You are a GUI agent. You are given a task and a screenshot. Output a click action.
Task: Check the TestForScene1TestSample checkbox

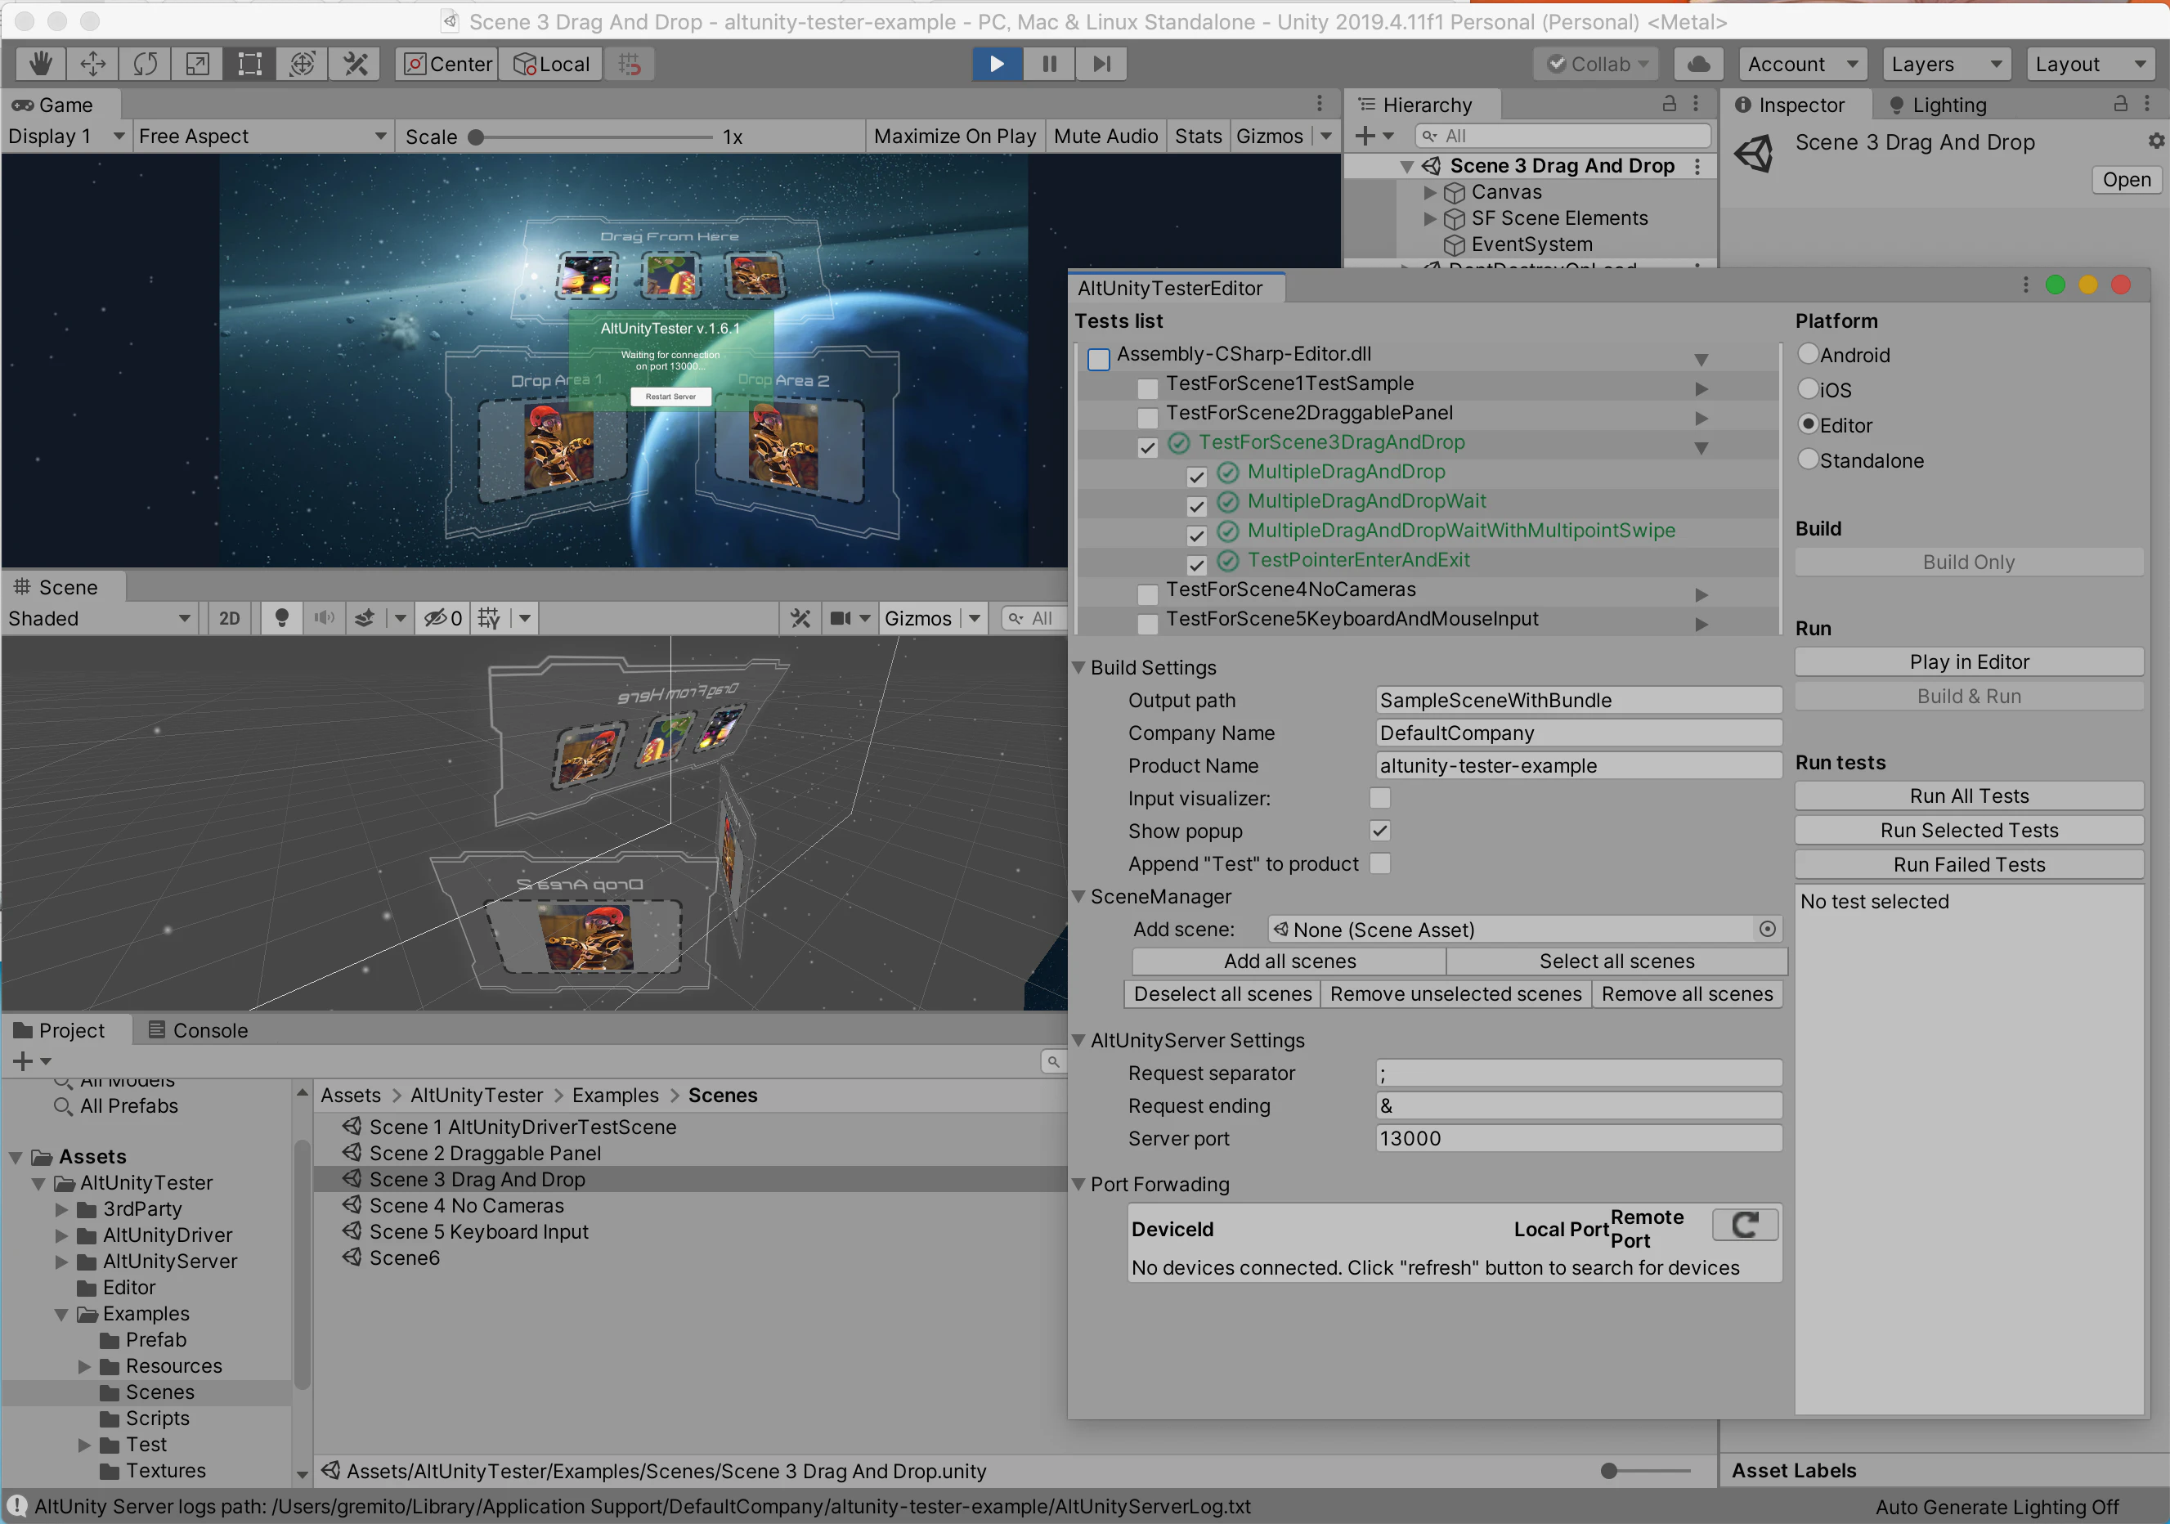(x=1147, y=388)
